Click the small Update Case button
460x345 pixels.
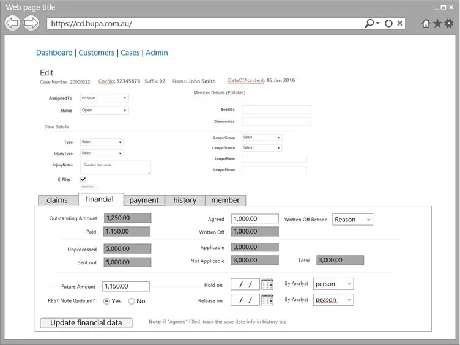click(x=88, y=187)
